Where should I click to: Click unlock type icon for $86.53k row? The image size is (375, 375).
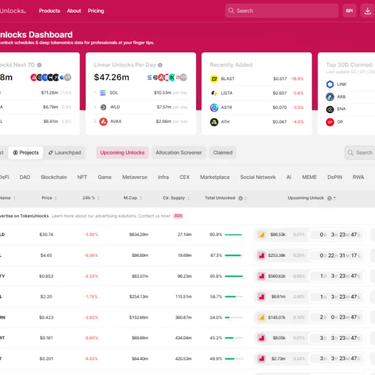click(261, 235)
